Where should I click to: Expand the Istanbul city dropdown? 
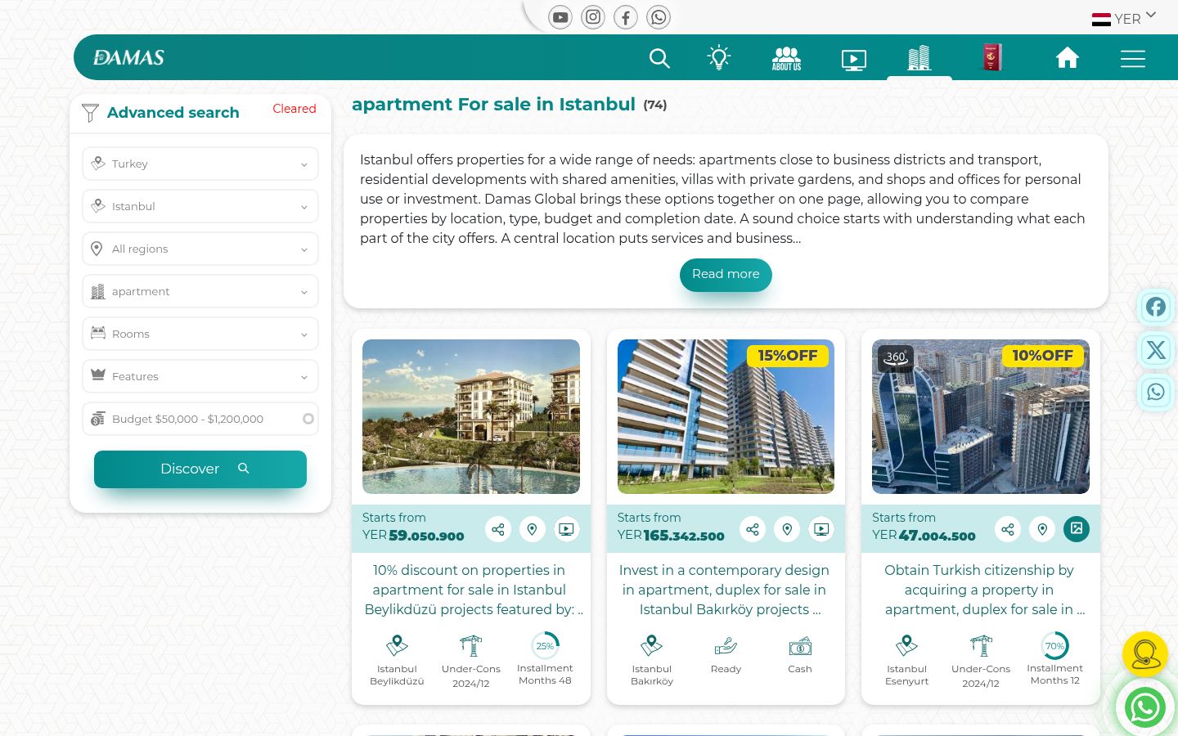click(200, 206)
